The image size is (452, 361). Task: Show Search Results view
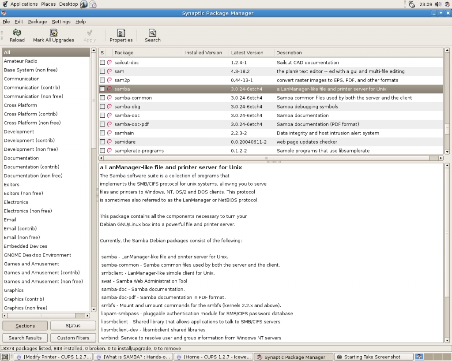tap(25, 338)
